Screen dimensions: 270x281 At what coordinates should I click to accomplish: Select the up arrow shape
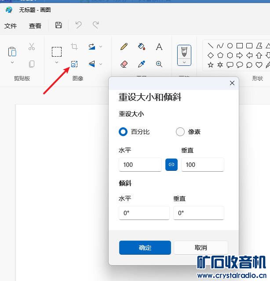(259, 55)
